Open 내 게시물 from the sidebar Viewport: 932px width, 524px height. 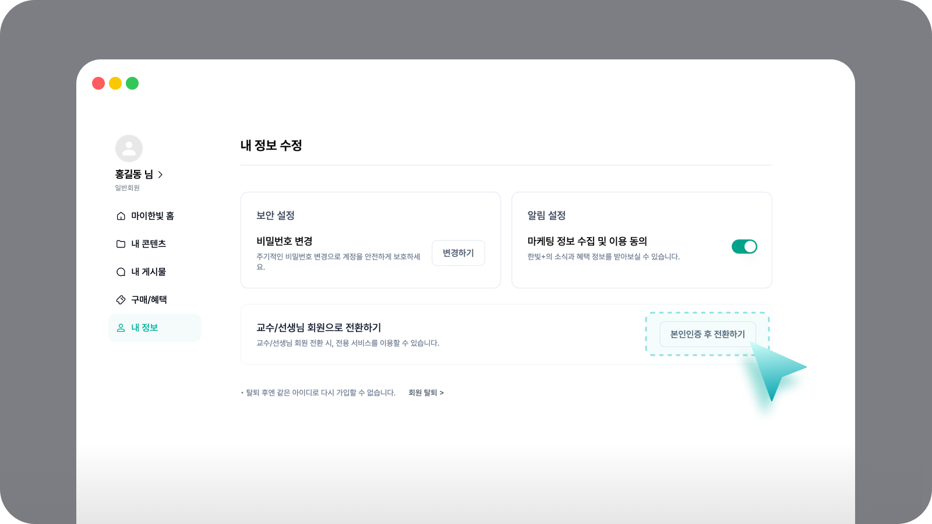click(149, 272)
